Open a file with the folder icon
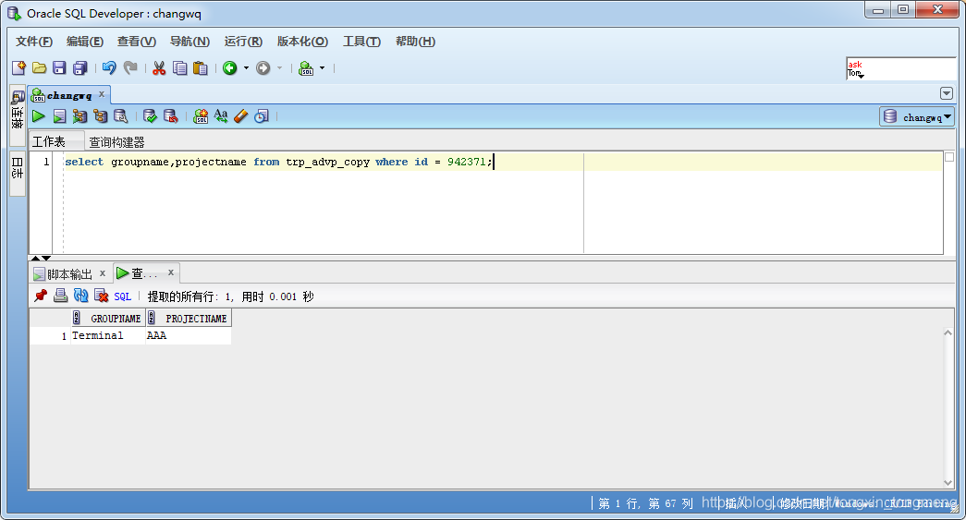The width and height of the screenshot is (966, 520). pos(39,68)
